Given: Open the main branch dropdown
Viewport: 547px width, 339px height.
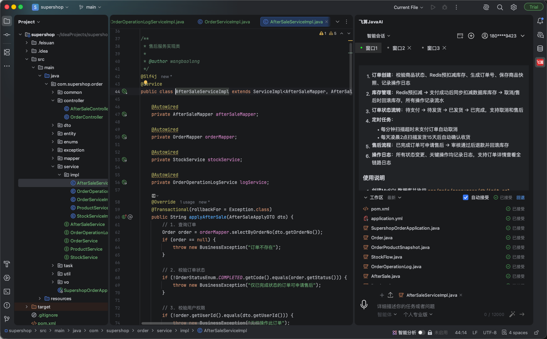Looking at the screenshot, I should tap(90, 7).
